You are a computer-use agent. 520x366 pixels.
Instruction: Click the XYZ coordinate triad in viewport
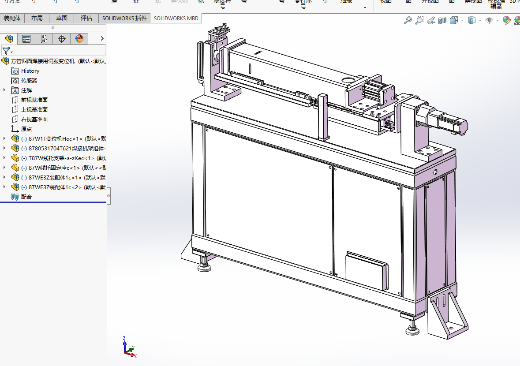tap(129, 347)
